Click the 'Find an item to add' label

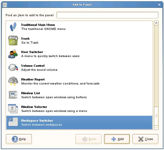pos(30,15)
